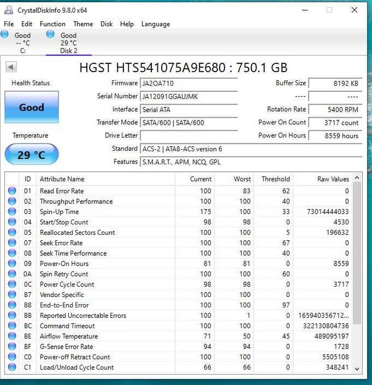The height and width of the screenshot is (385, 372).
Task: Click the ID column header
Action: (x=28, y=179)
